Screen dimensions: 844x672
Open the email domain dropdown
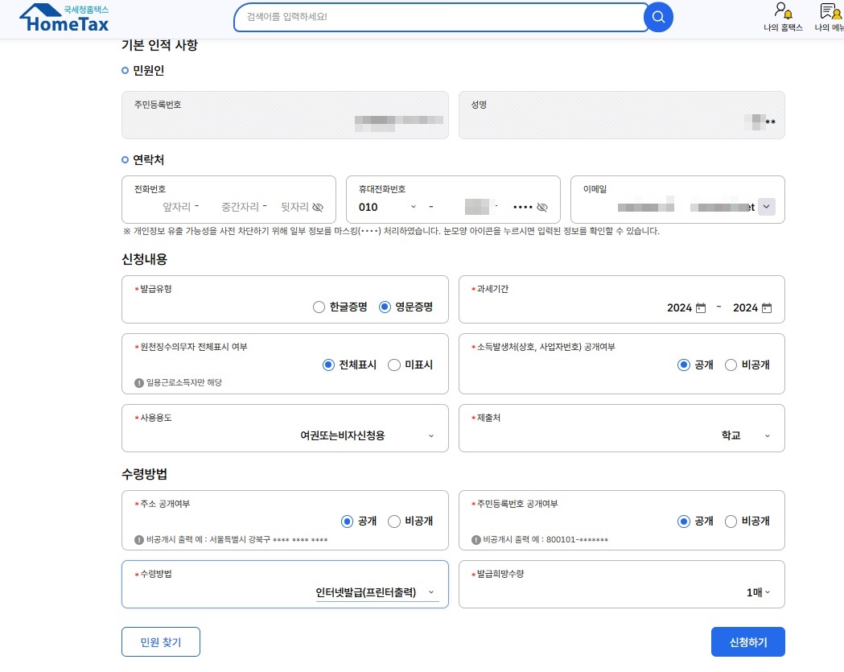[767, 207]
